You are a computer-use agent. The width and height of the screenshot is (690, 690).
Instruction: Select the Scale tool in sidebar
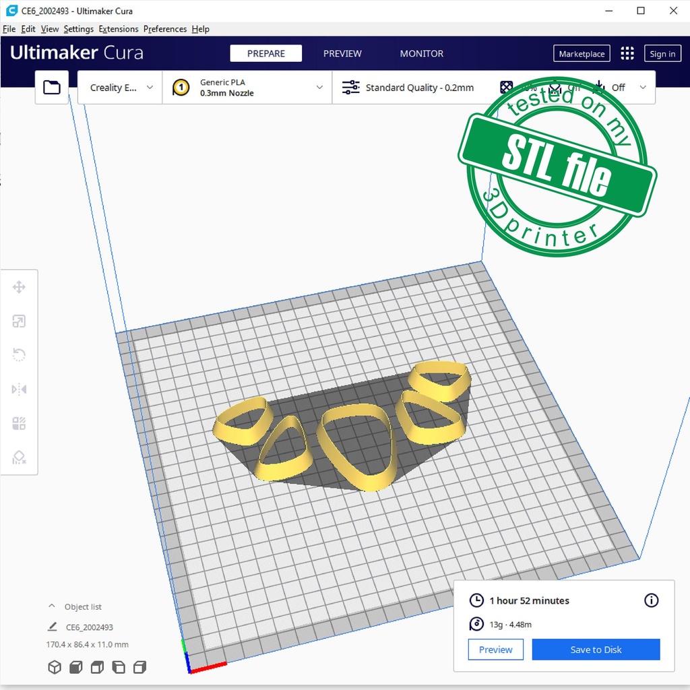[19, 321]
